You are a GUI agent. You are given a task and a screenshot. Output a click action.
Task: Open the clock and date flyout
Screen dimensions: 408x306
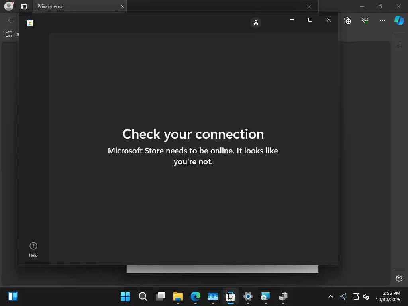pos(388,296)
